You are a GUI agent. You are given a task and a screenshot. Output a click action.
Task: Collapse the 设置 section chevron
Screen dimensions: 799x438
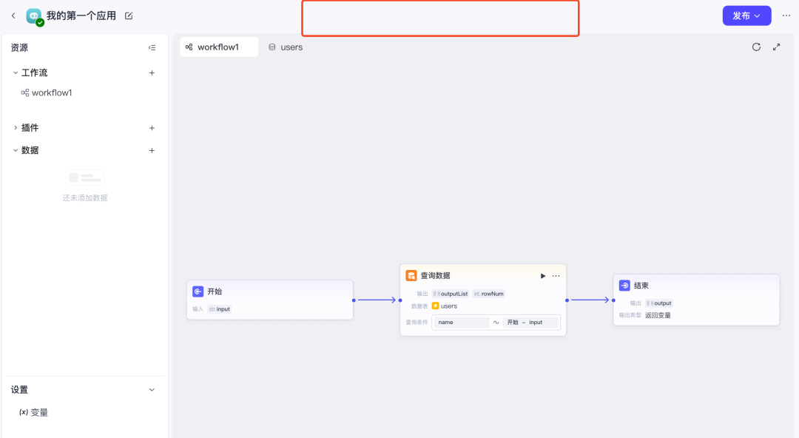point(152,390)
